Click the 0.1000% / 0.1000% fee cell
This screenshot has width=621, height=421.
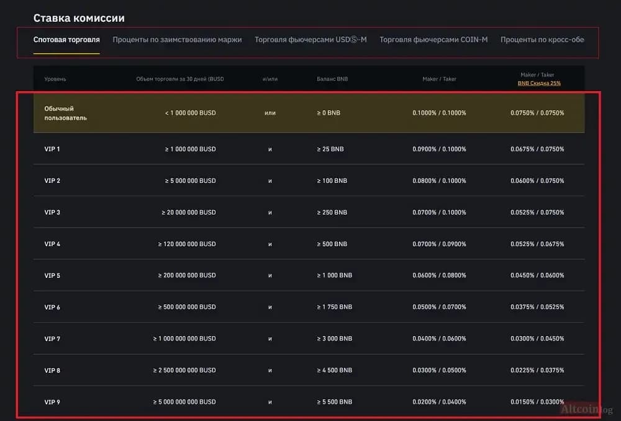(439, 113)
